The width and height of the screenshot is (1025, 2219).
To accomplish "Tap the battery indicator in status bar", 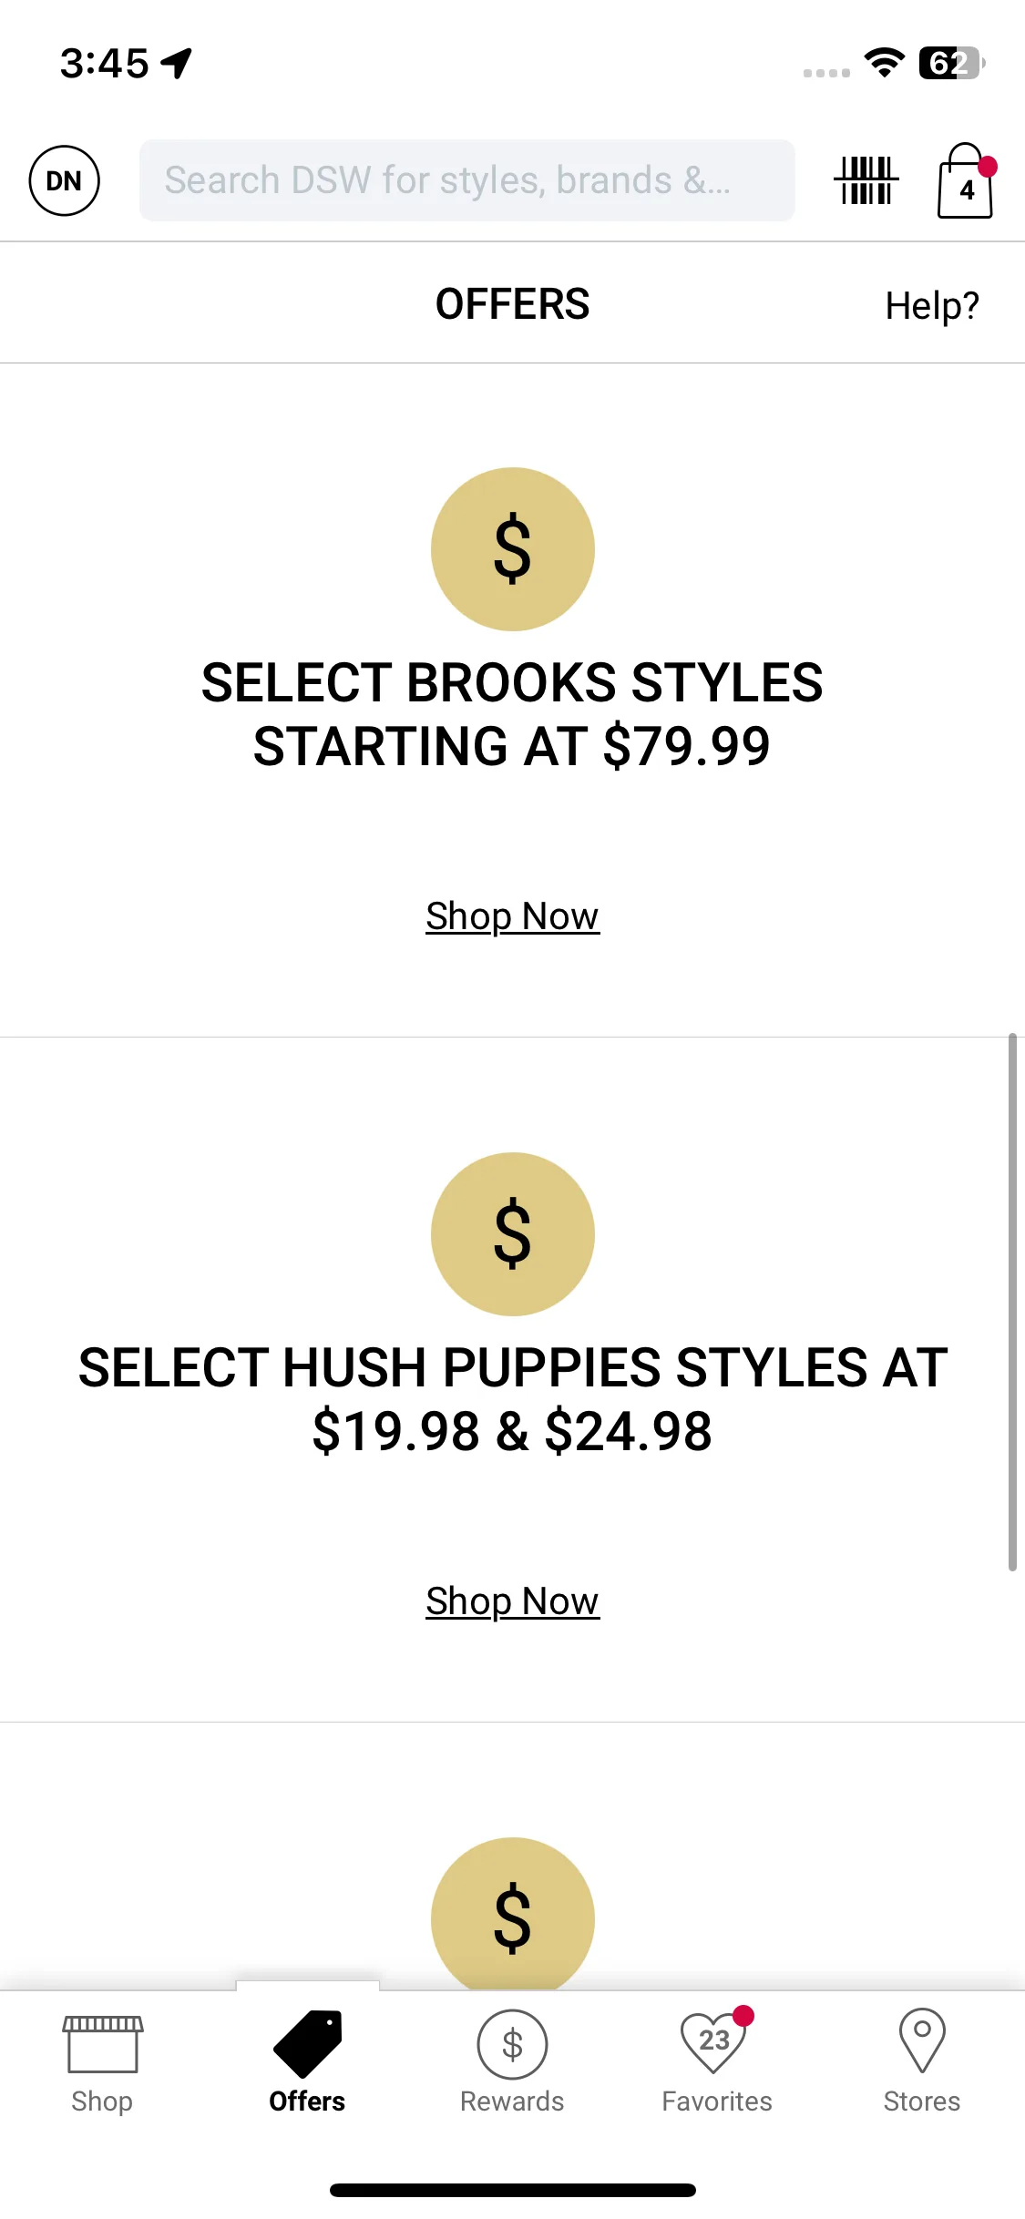I will click(951, 63).
